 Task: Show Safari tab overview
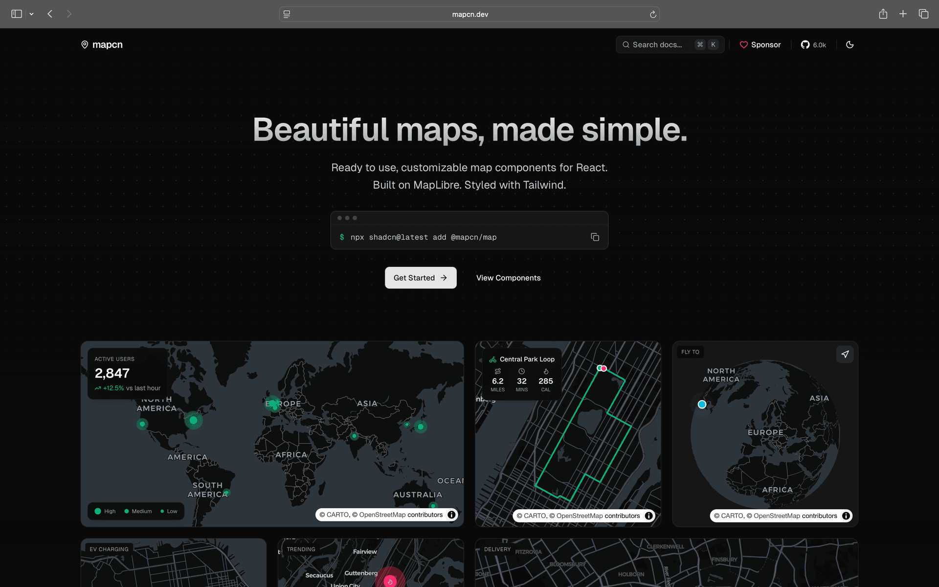pos(923,14)
